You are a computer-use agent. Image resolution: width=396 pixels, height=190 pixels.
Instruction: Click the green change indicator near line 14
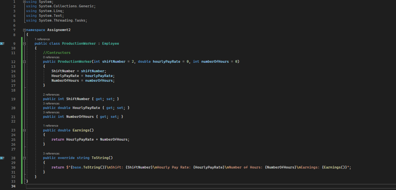click(x=21, y=71)
